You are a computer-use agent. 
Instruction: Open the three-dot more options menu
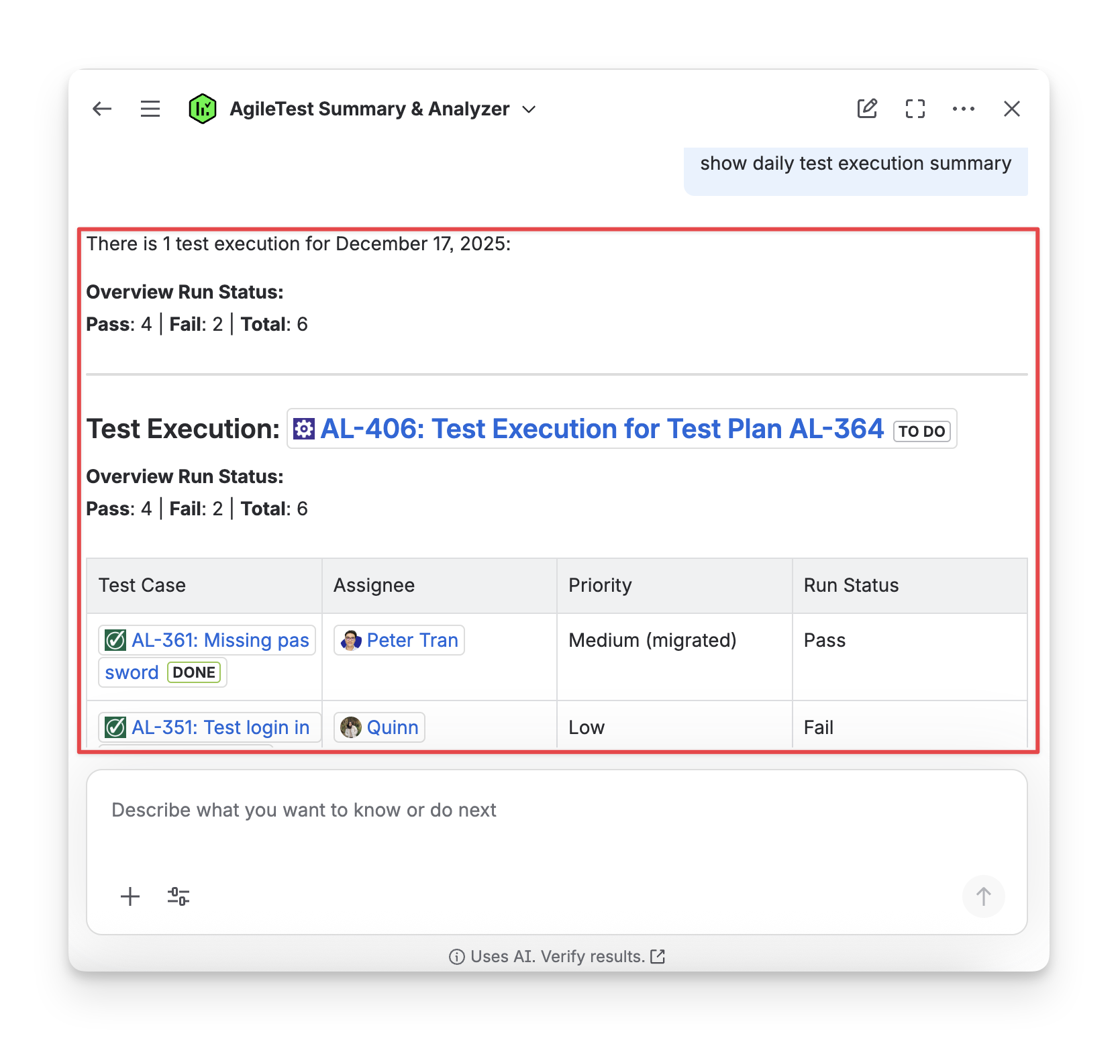[x=964, y=109]
